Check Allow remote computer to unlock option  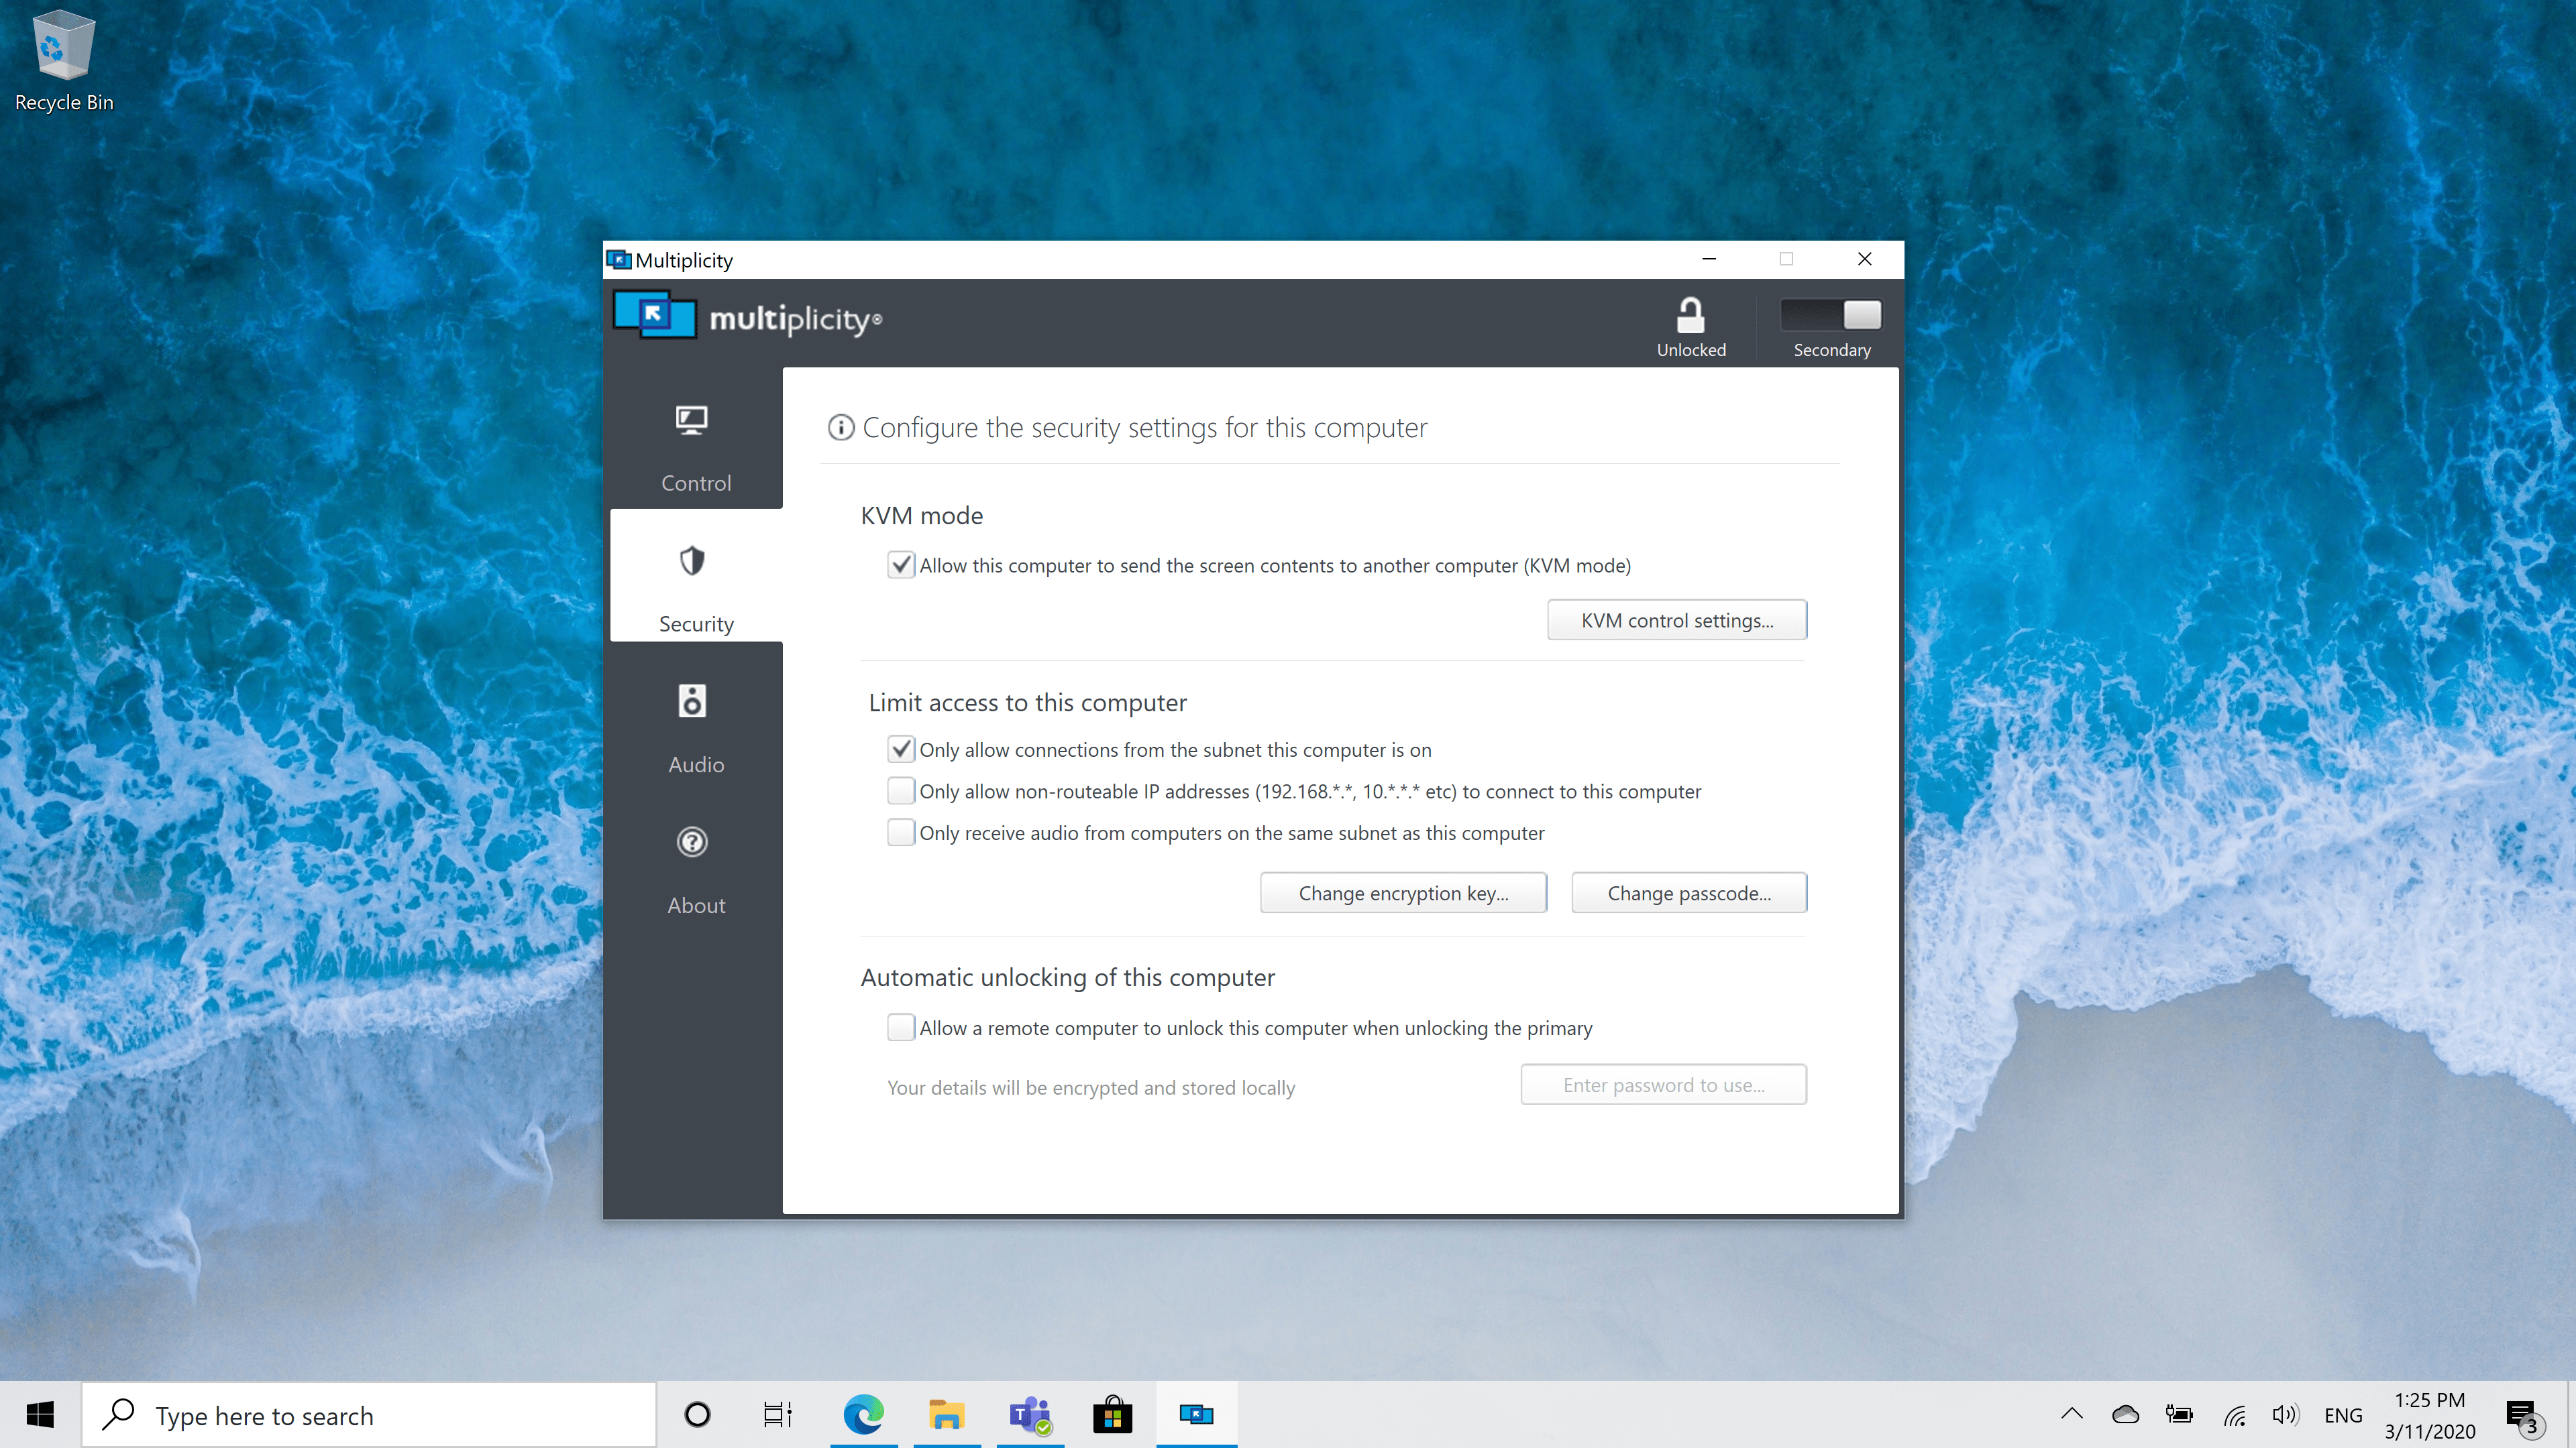pyautogui.click(x=900, y=1027)
